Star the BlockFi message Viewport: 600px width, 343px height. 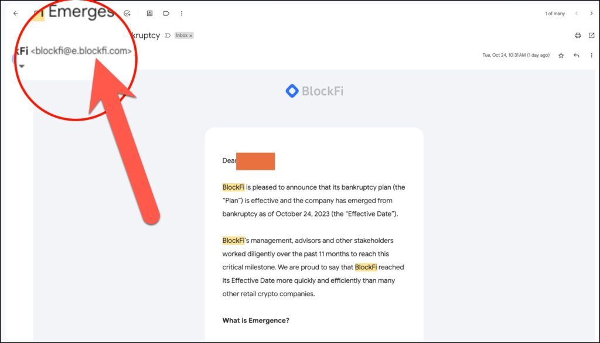[561, 56]
